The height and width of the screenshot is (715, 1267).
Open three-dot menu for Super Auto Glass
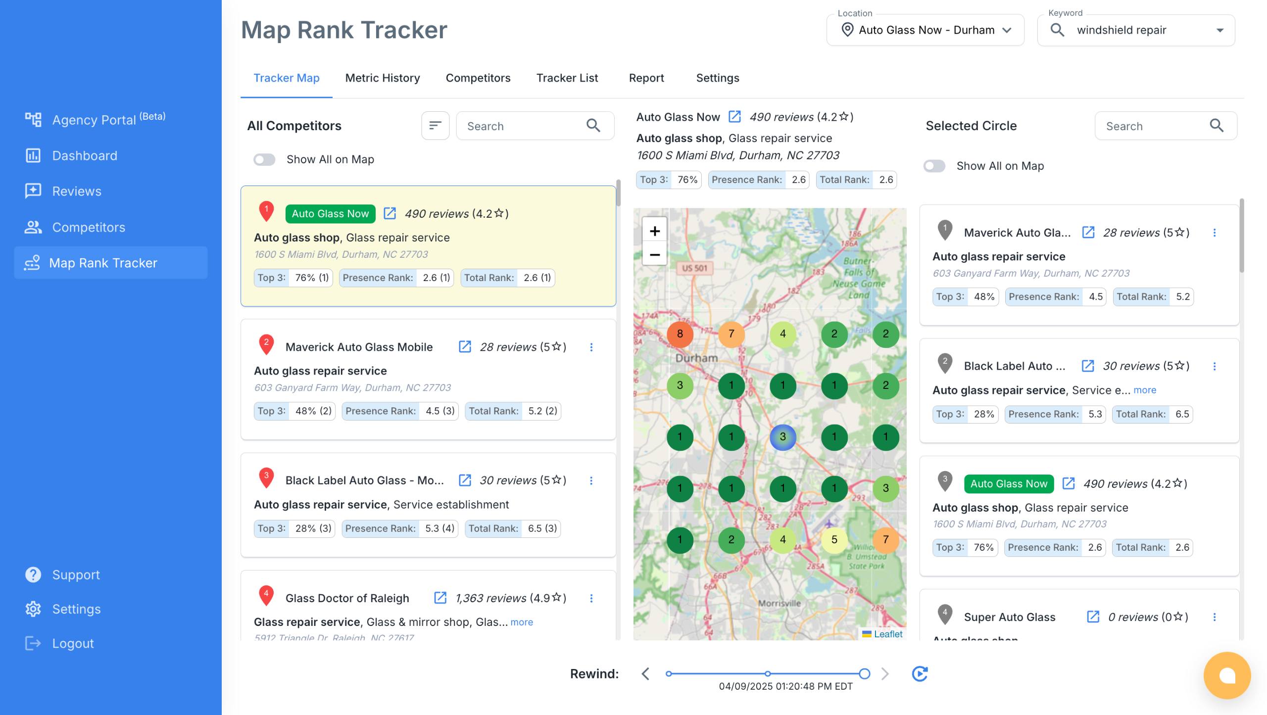tap(1214, 617)
